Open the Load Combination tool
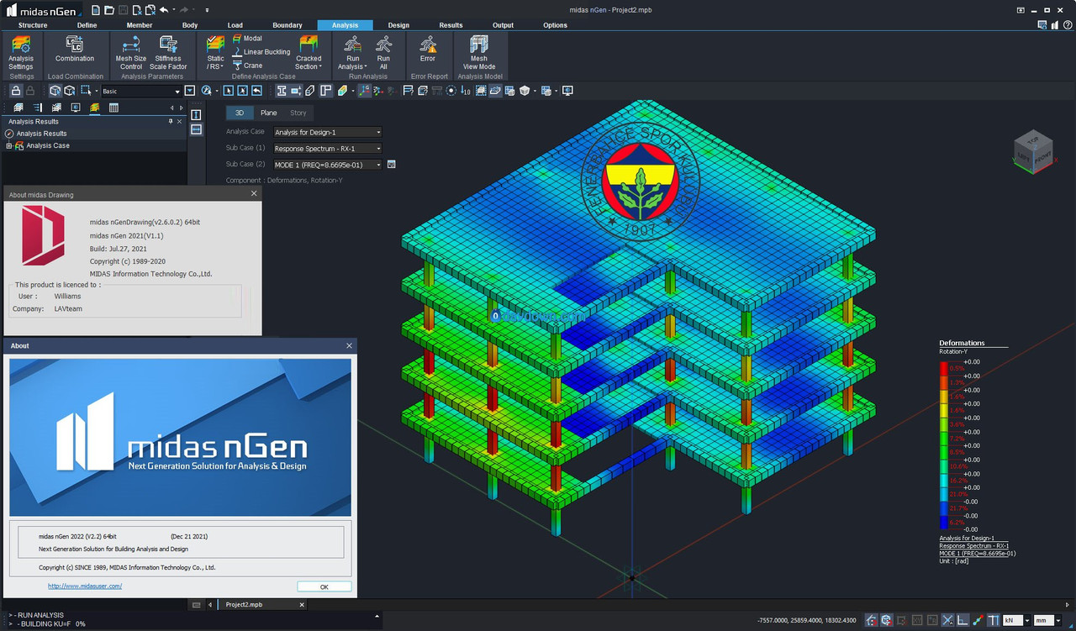 tap(75, 50)
